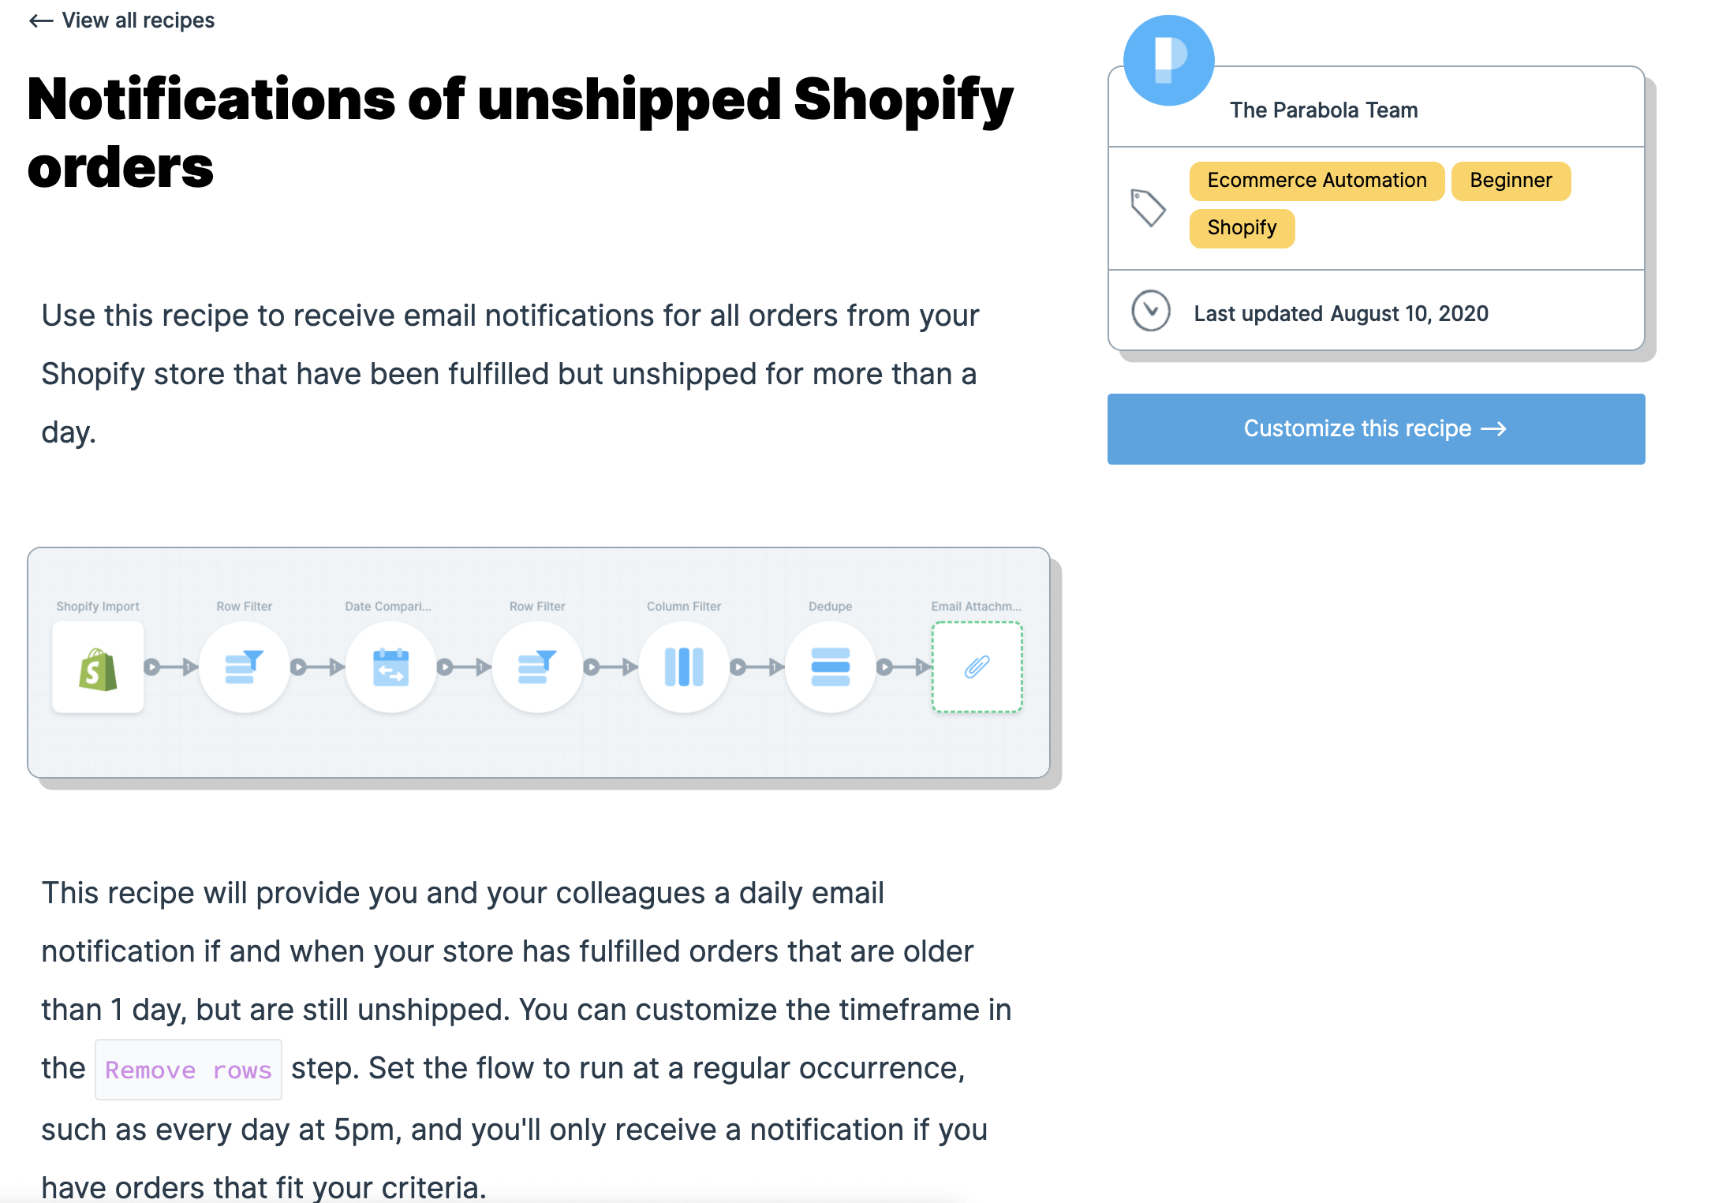Click the Customize this recipe button
This screenshot has width=1726, height=1203.
coord(1377,429)
